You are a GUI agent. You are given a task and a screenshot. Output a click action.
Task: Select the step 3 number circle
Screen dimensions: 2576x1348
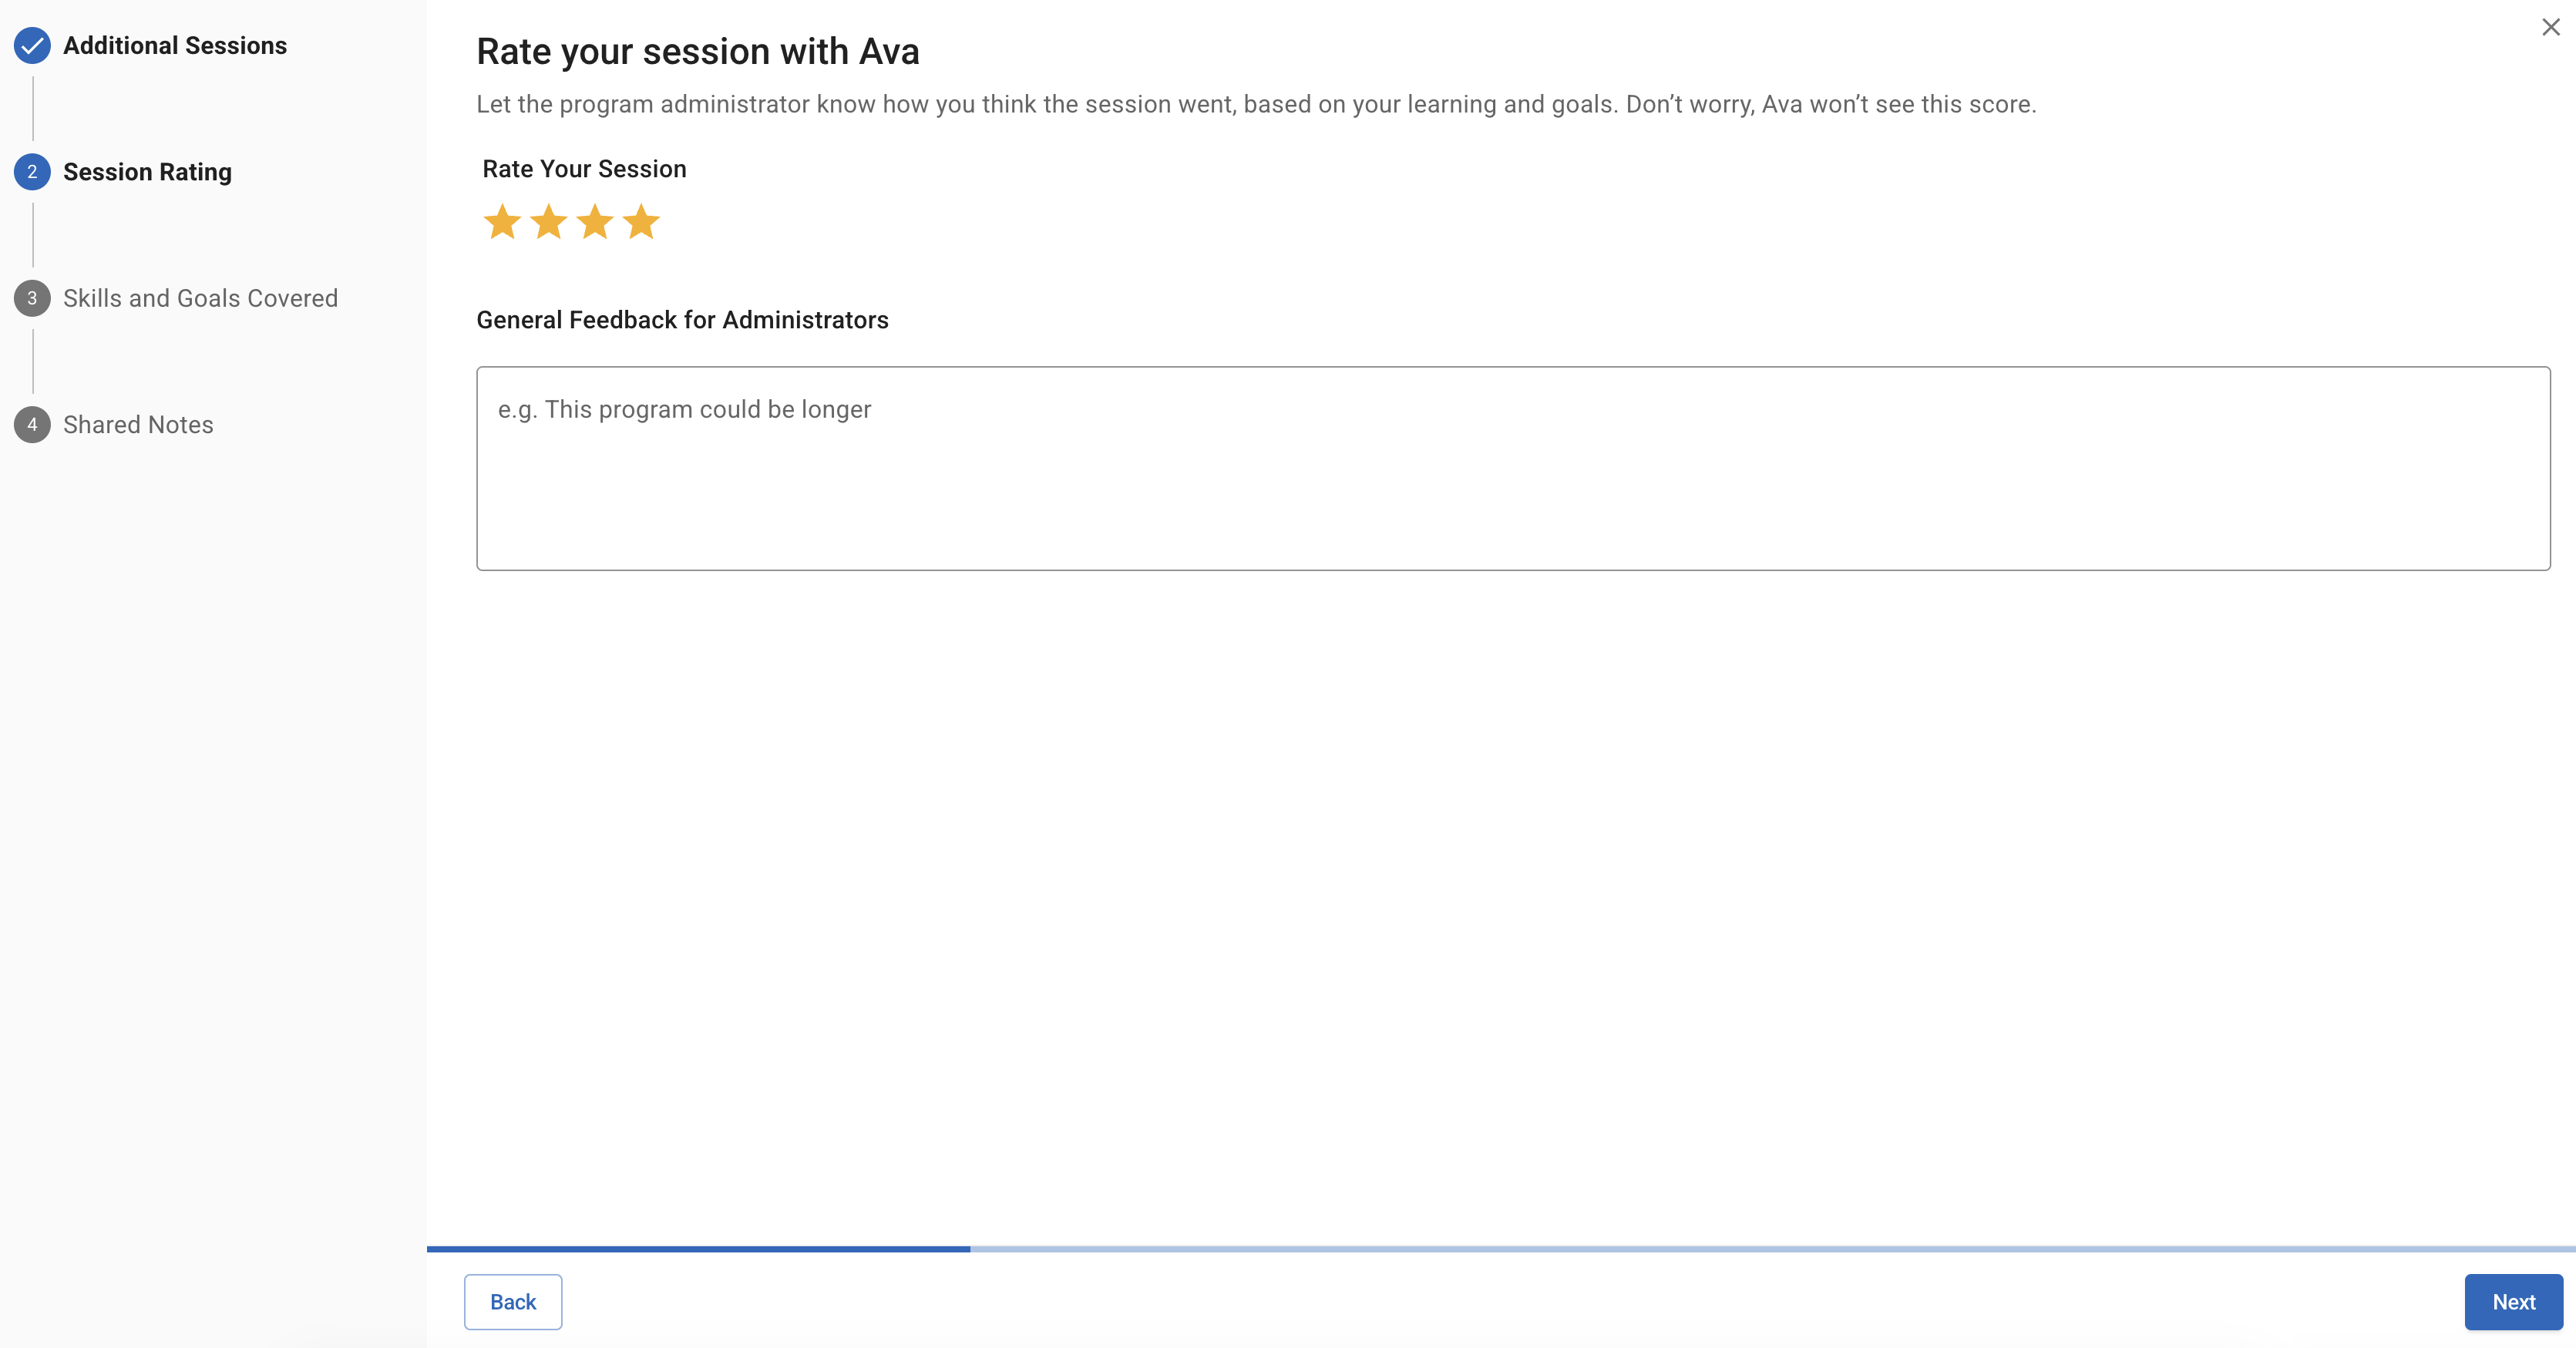pos(32,298)
